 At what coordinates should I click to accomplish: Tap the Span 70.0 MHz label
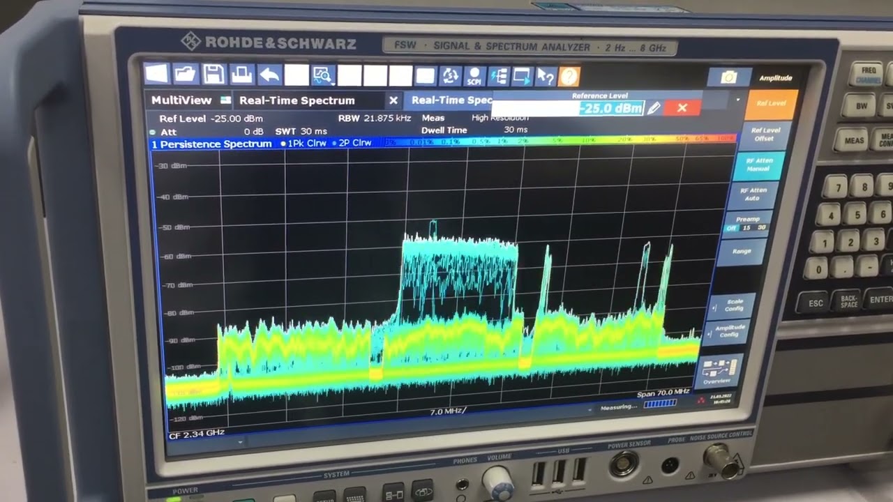(x=663, y=393)
